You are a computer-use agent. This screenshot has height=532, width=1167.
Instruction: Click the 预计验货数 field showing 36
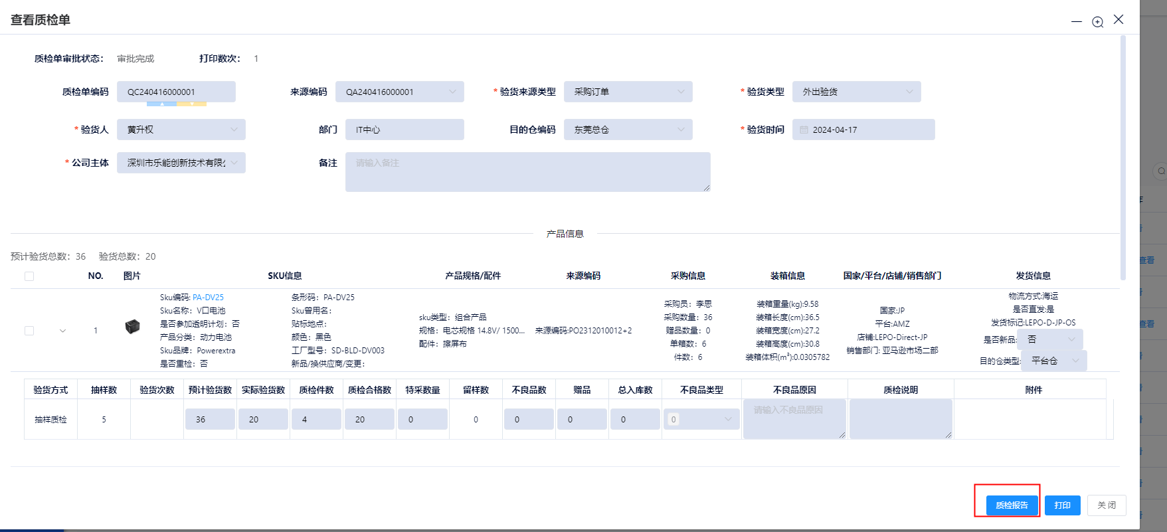(210, 419)
